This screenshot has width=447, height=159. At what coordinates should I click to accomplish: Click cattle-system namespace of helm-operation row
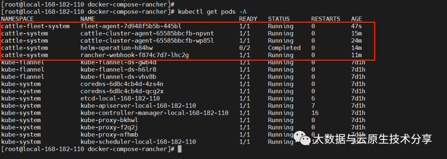[x=24, y=48]
